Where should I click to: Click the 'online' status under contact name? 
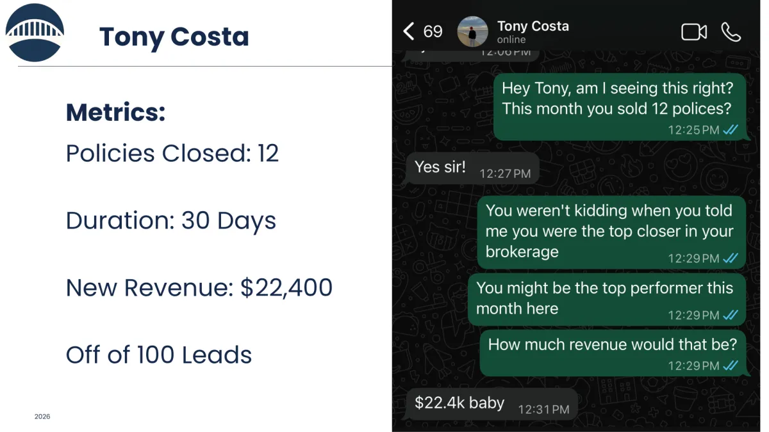point(511,40)
